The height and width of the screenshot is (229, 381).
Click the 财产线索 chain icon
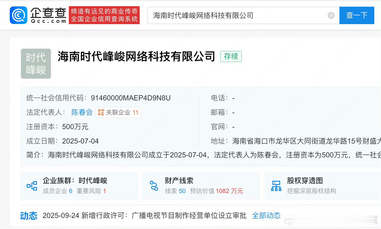pyautogui.click(x=154, y=186)
